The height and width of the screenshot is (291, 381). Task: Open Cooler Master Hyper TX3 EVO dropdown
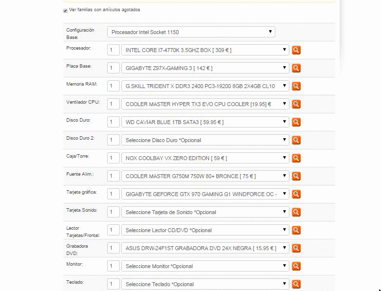pos(205,104)
